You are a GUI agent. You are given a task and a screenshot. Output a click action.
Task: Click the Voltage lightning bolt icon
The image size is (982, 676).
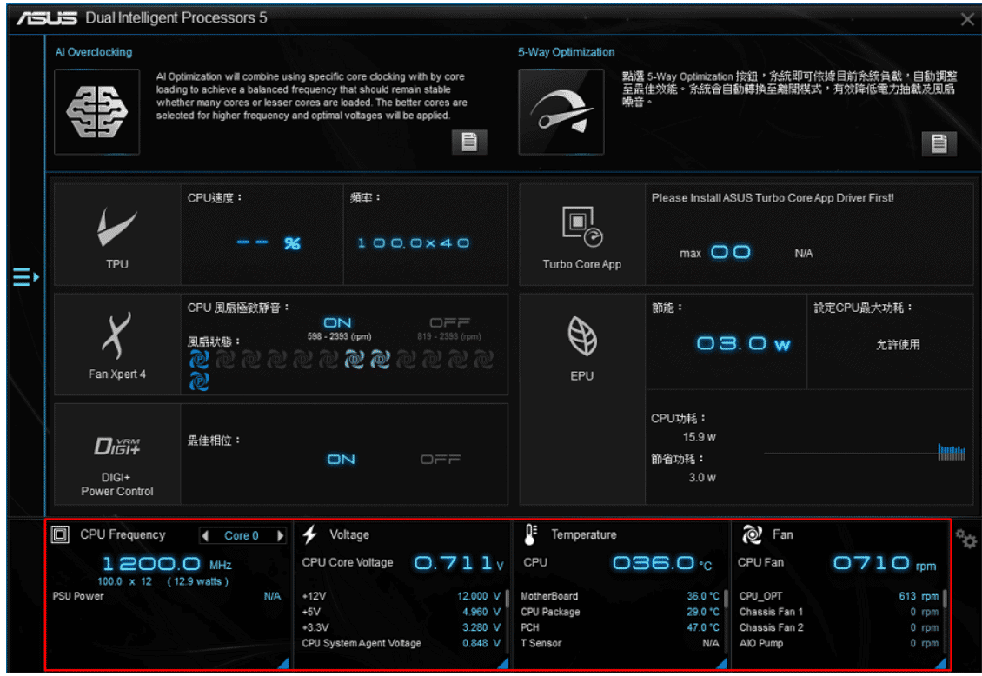(310, 534)
